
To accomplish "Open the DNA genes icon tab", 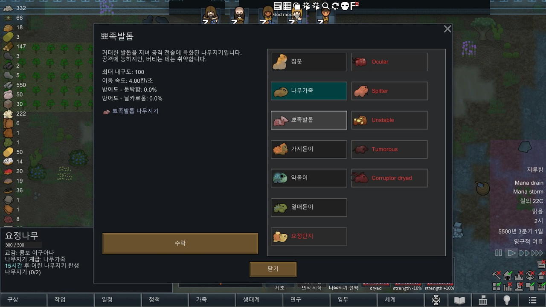I will (436, 300).
